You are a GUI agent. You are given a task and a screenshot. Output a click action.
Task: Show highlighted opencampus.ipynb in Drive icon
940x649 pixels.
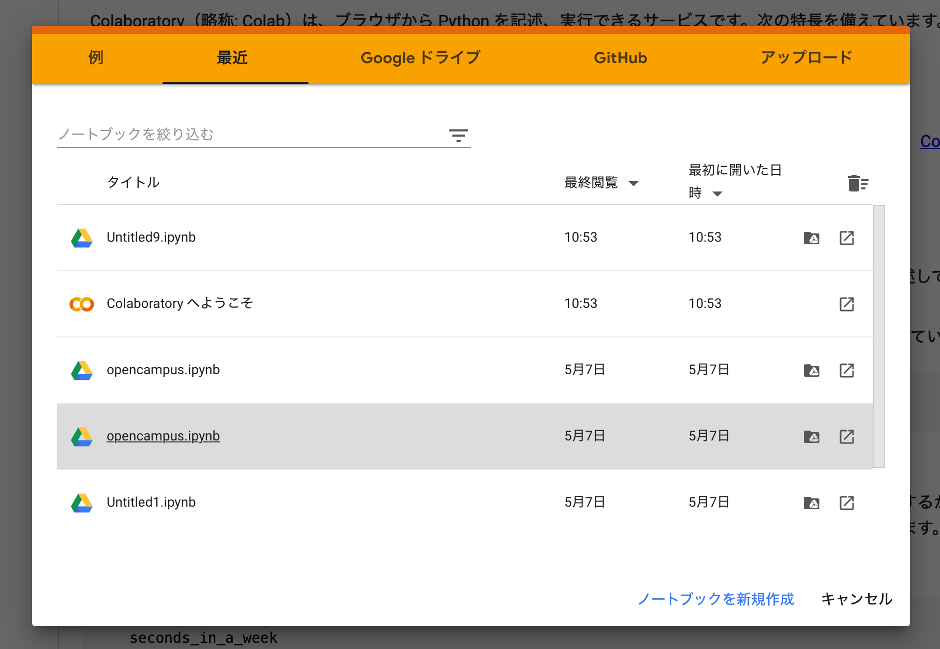811,437
